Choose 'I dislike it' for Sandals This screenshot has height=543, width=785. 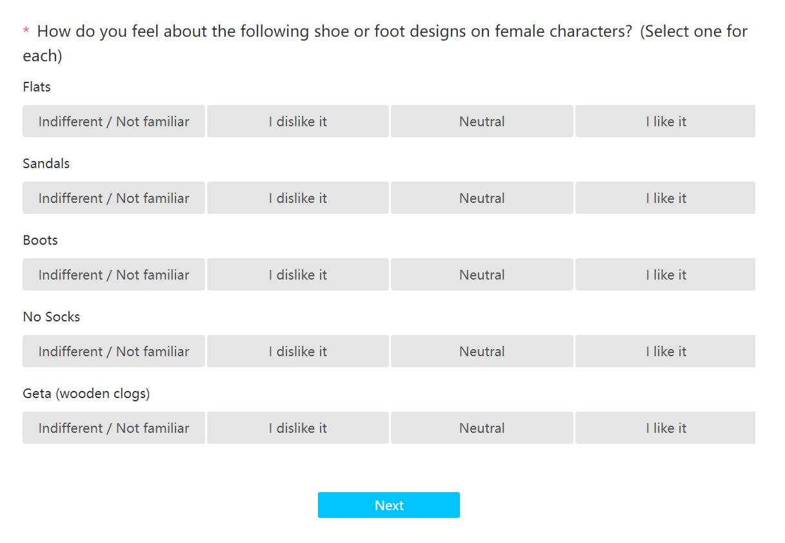[x=298, y=198]
